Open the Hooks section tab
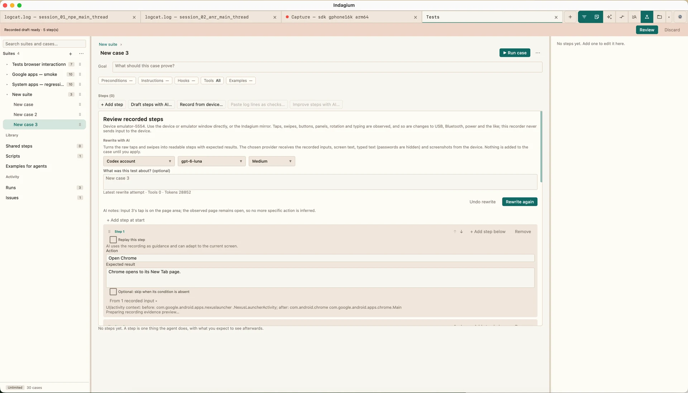Screen dimensions: 688x393 186,81
